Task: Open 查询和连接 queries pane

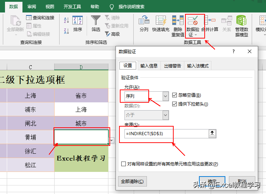Action: click(x=40, y=17)
